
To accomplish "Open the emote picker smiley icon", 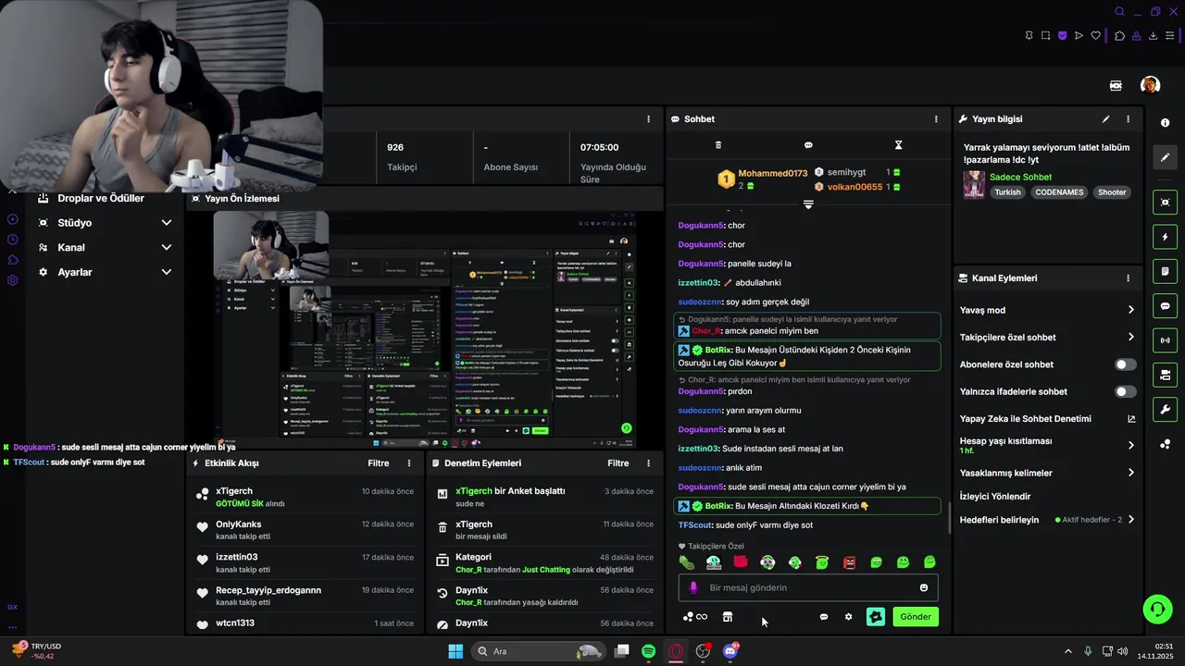I will click(x=923, y=587).
